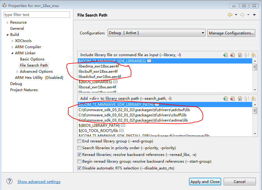The width and height of the screenshot is (262, 190).
Task: Click the type filter text field
Action: (37, 15)
